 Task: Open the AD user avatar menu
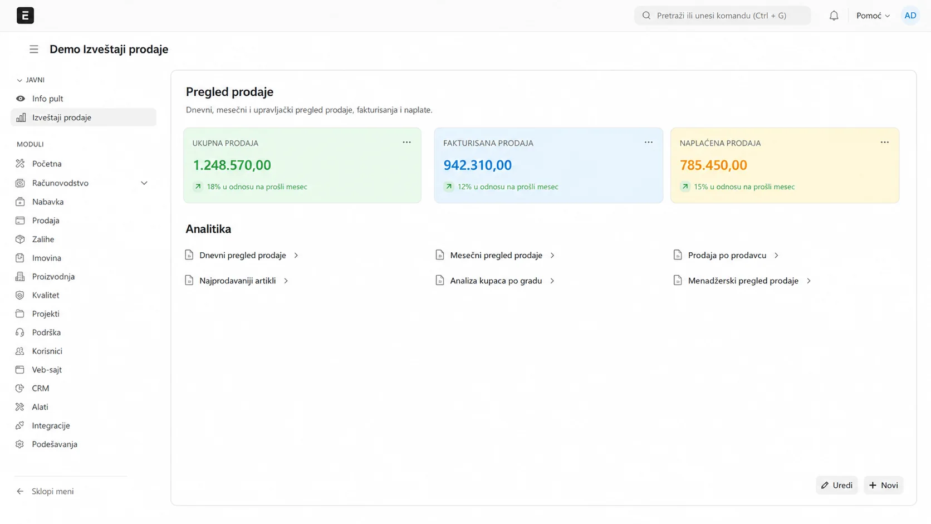pos(910,16)
